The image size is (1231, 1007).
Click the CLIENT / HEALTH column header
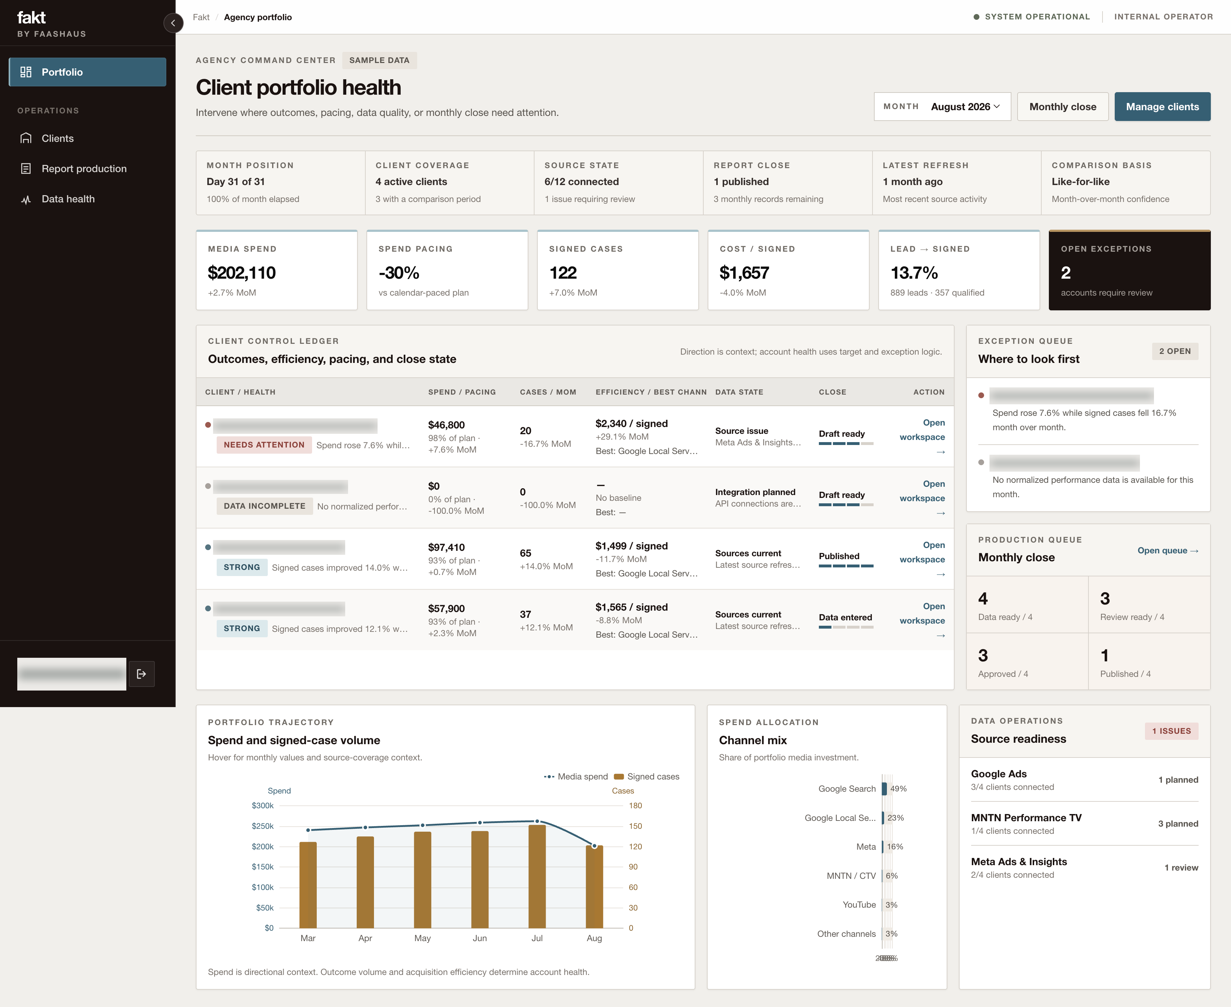point(240,392)
